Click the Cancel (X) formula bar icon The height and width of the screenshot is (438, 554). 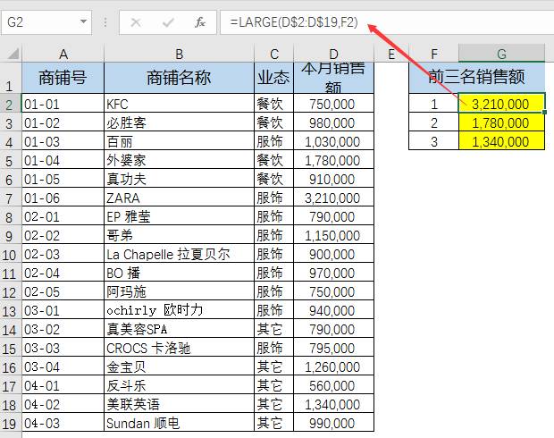pyautogui.click(x=136, y=22)
